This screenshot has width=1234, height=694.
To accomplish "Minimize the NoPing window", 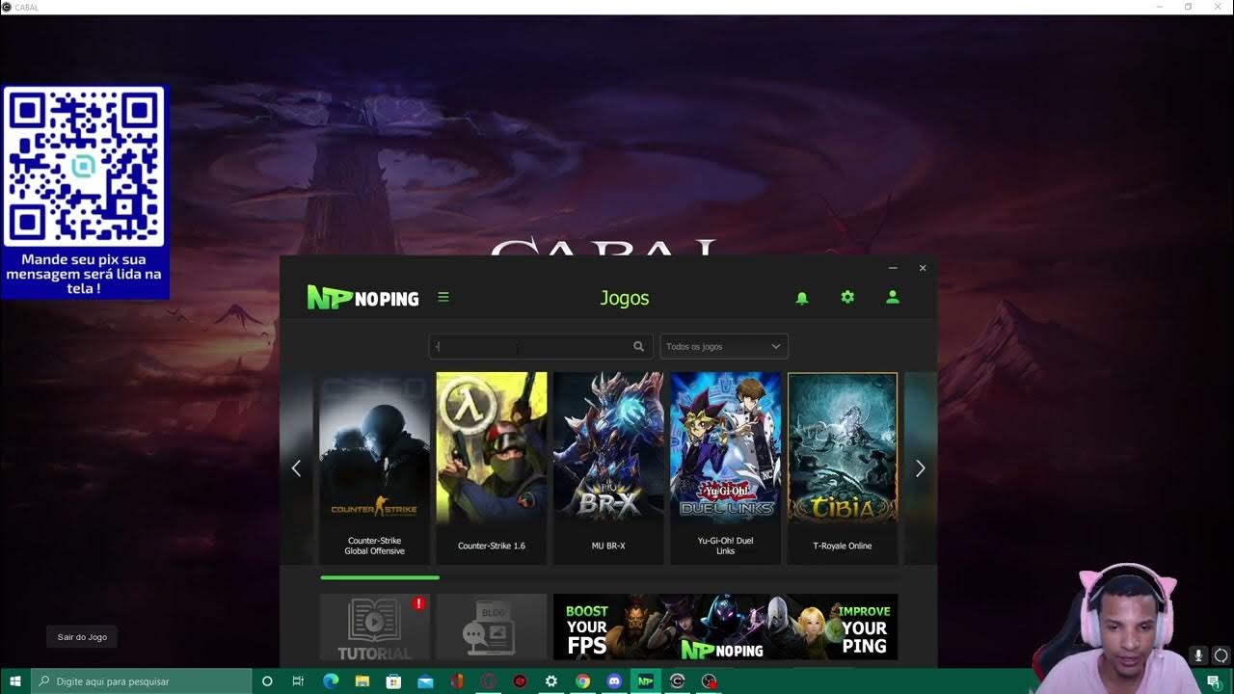I will pos(893,268).
